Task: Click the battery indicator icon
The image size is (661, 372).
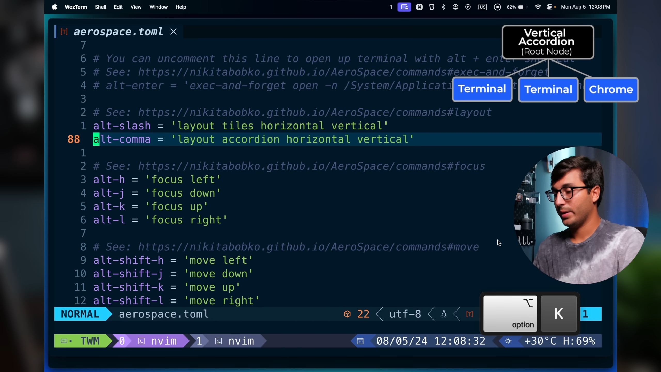Action: [522, 7]
